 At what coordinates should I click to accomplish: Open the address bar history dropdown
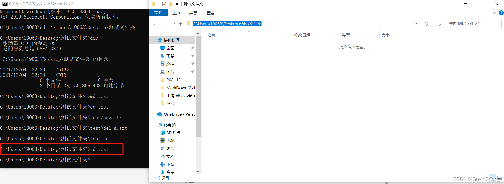tap(415, 24)
